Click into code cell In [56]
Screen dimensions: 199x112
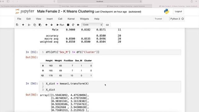[x=110, y=86]
